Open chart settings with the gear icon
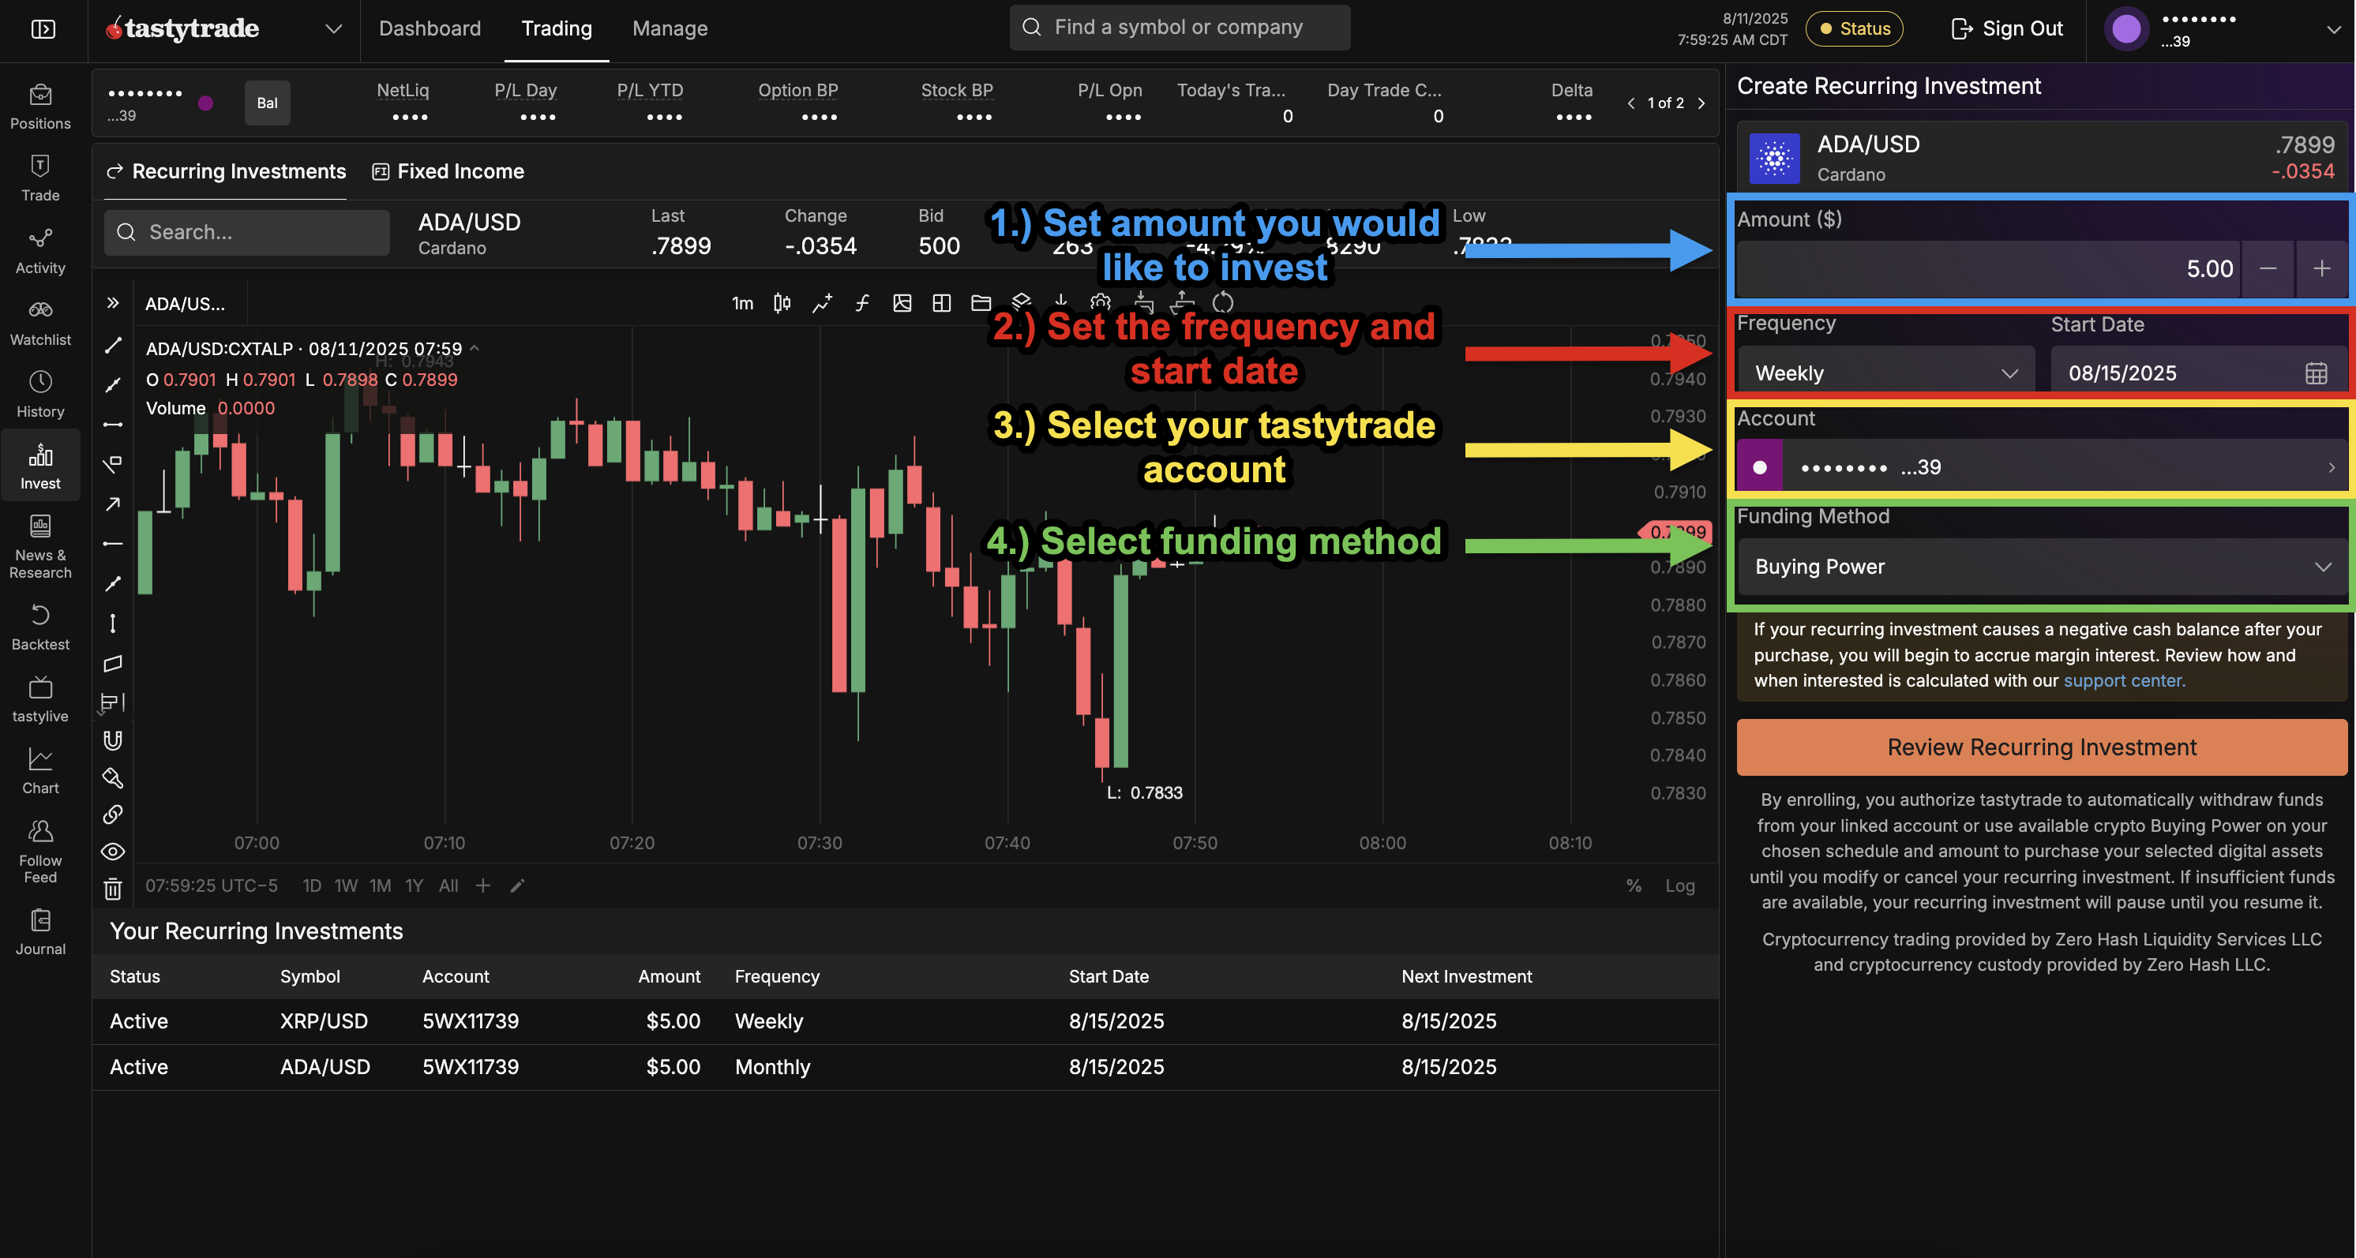This screenshot has height=1258, width=2356. tap(1099, 302)
